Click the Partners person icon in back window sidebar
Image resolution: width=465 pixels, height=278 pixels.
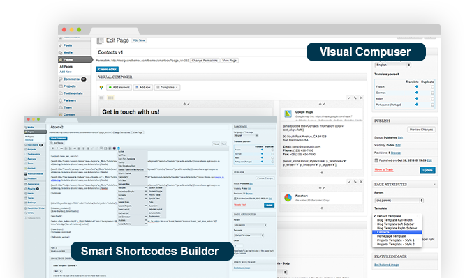tap(61, 100)
